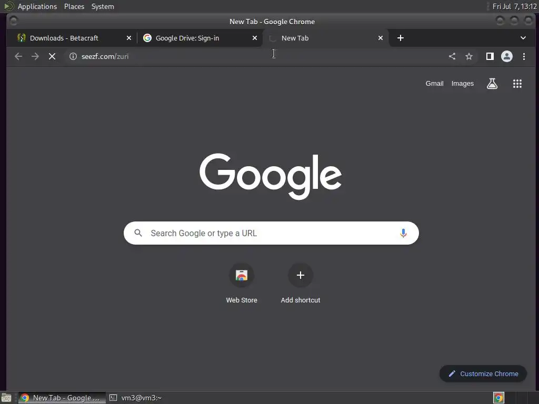Stop loading the page with the X button
Image resolution: width=539 pixels, height=404 pixels.
[52, 56]
